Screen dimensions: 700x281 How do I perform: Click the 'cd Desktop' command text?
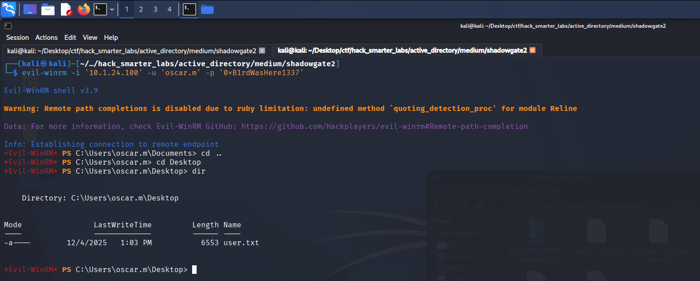pyautogui.click(x=179, y=162)
